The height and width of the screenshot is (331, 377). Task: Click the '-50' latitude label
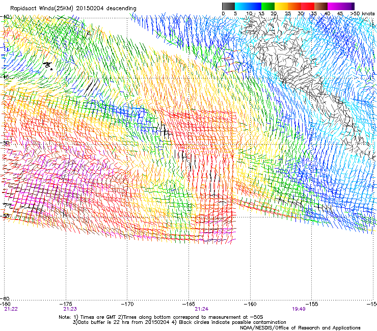coord(5,143)
